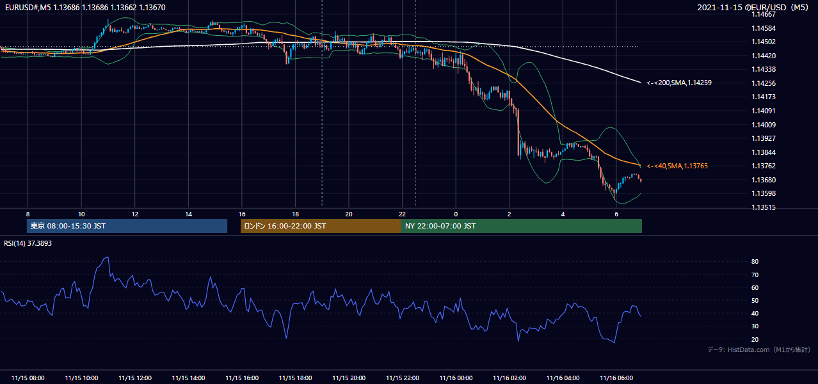This screenshot has height=384, width=818.
Task: Click the 11/15 10:00 date label
Action: pos(81,378)
